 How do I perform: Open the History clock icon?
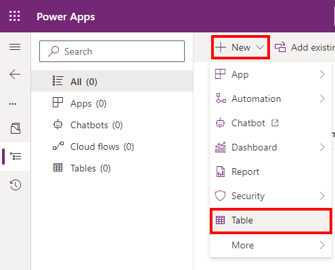pos(16,185)
